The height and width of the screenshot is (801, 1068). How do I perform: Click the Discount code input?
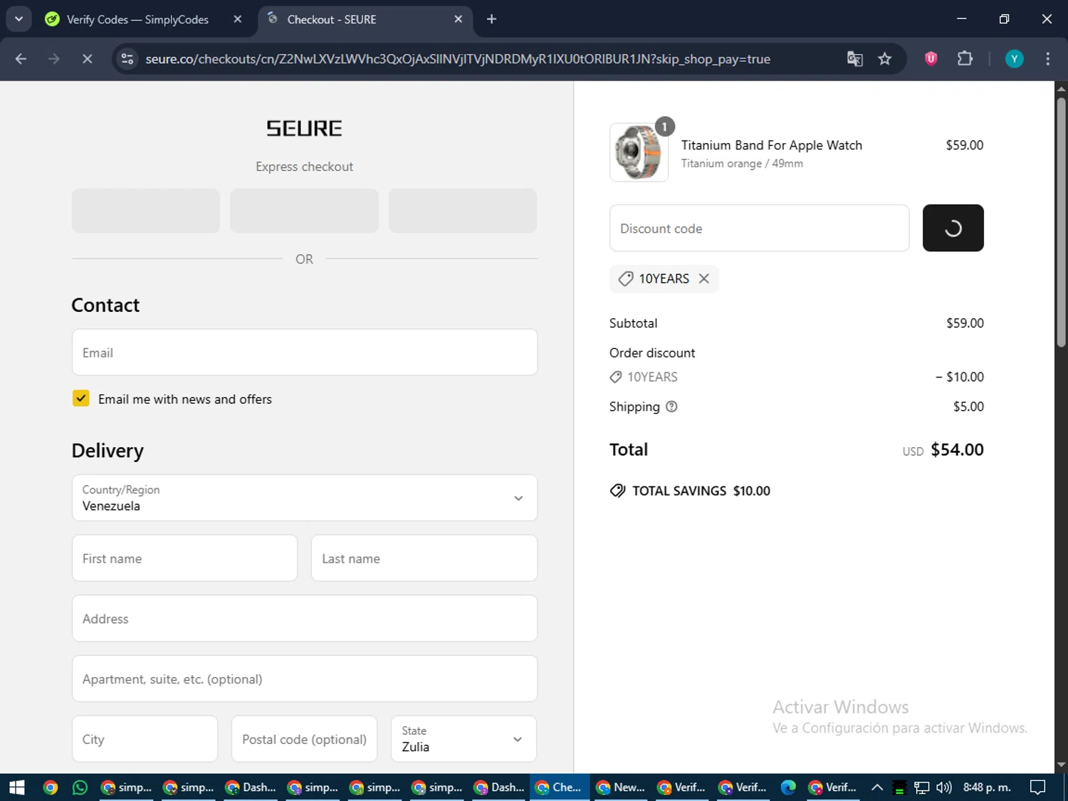click(x=759, y=228)
